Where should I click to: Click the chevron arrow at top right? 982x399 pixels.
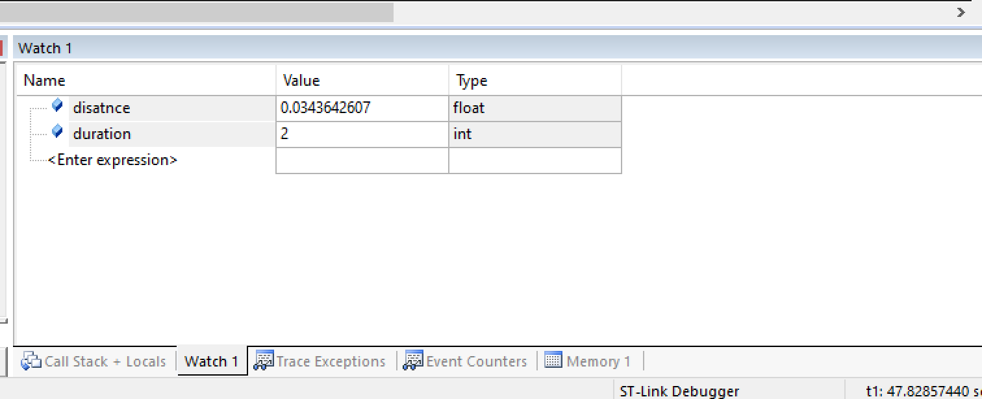961,11
